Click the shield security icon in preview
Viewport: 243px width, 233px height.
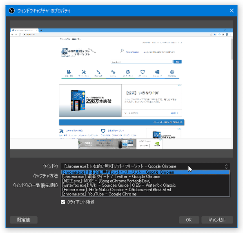[143, 72]
